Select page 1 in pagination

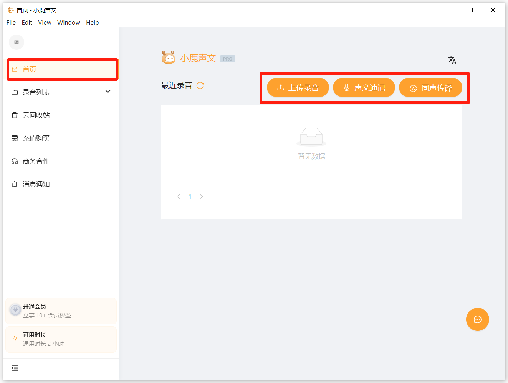[x=190, y=197]
